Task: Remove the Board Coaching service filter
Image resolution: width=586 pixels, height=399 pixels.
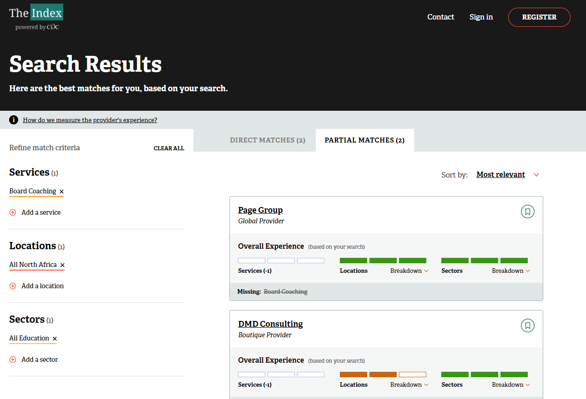Action: 61,192
